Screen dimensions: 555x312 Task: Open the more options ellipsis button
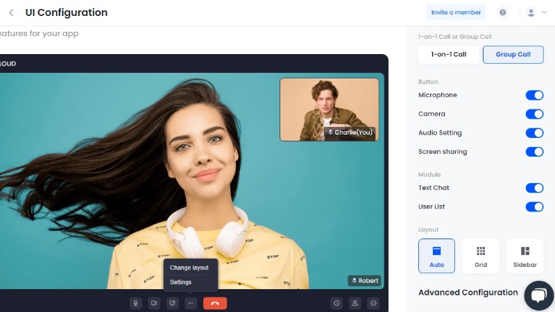point(191,303)
